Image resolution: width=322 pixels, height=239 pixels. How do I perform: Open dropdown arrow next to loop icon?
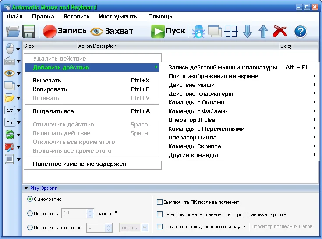tap(18, 135)
